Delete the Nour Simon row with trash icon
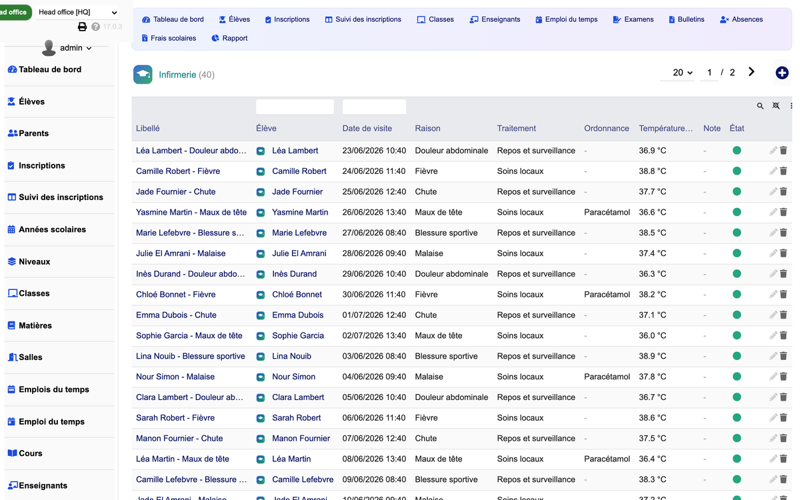 pos(783,377)
